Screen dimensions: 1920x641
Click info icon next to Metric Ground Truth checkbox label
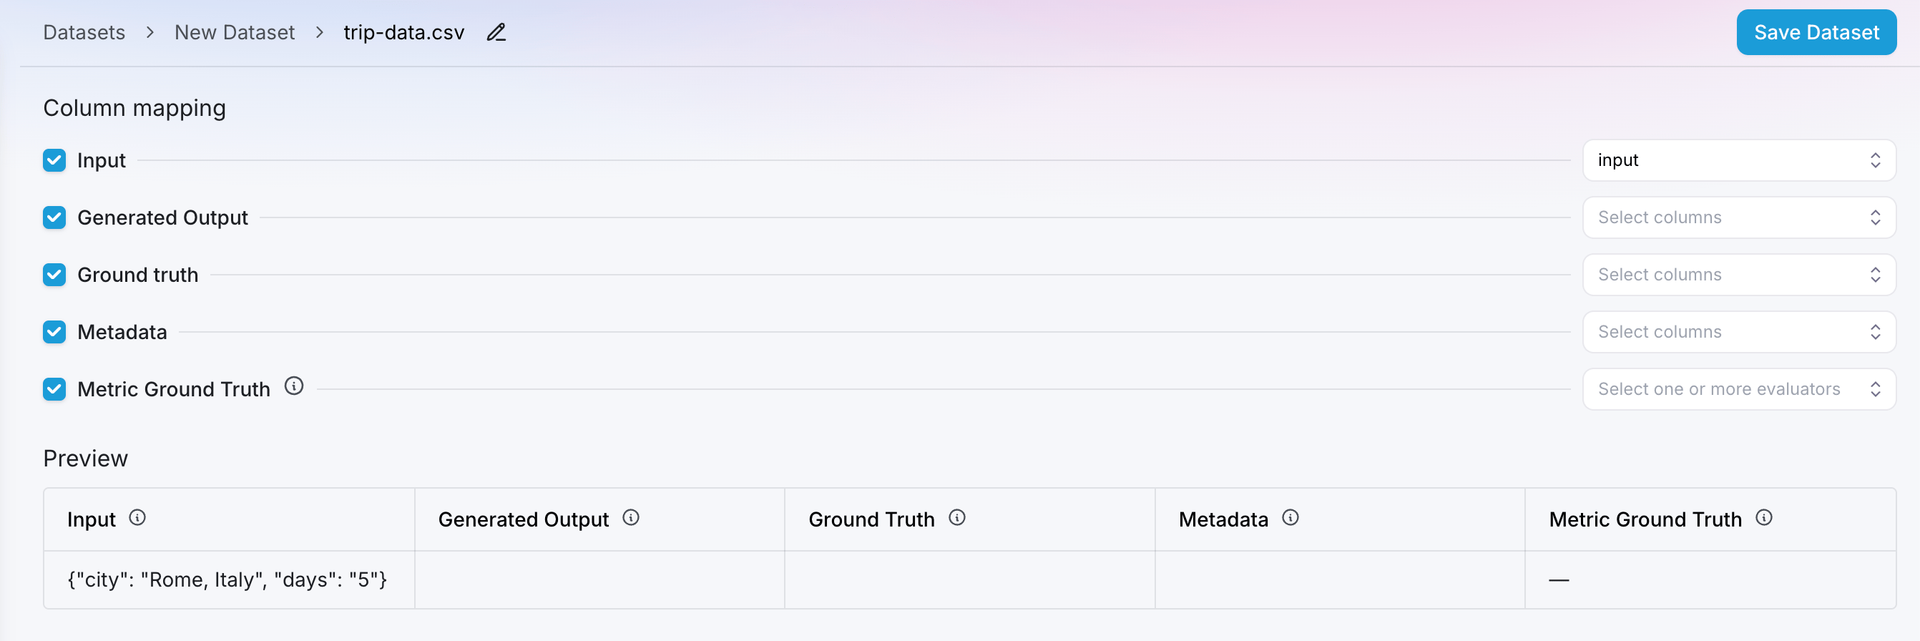[295, 386]
